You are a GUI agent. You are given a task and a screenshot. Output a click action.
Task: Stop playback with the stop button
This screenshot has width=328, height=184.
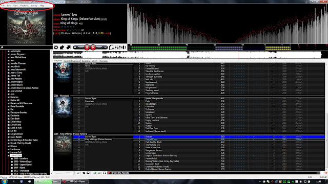[75, 48]
